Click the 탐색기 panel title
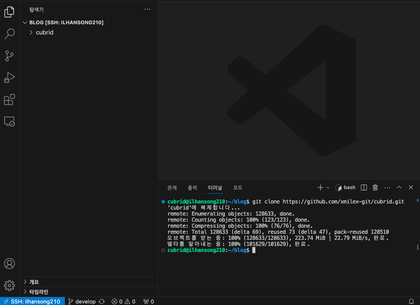Screen dimensions: 420x305 [x=36, y=9]
